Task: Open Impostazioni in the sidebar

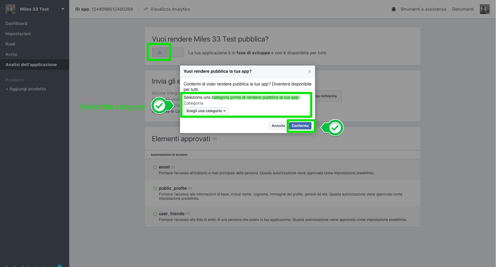Action: tap(18, 34)
